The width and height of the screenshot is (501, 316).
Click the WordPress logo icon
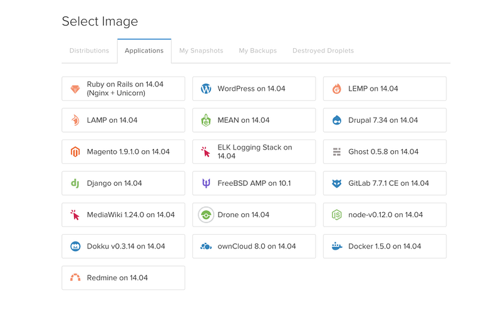[x=206, y=89]
